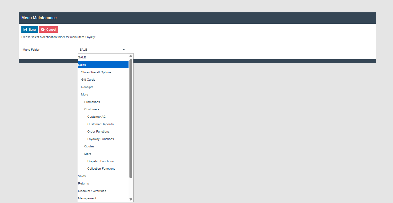
Task: Save the menu item changes
Action: 29,29
